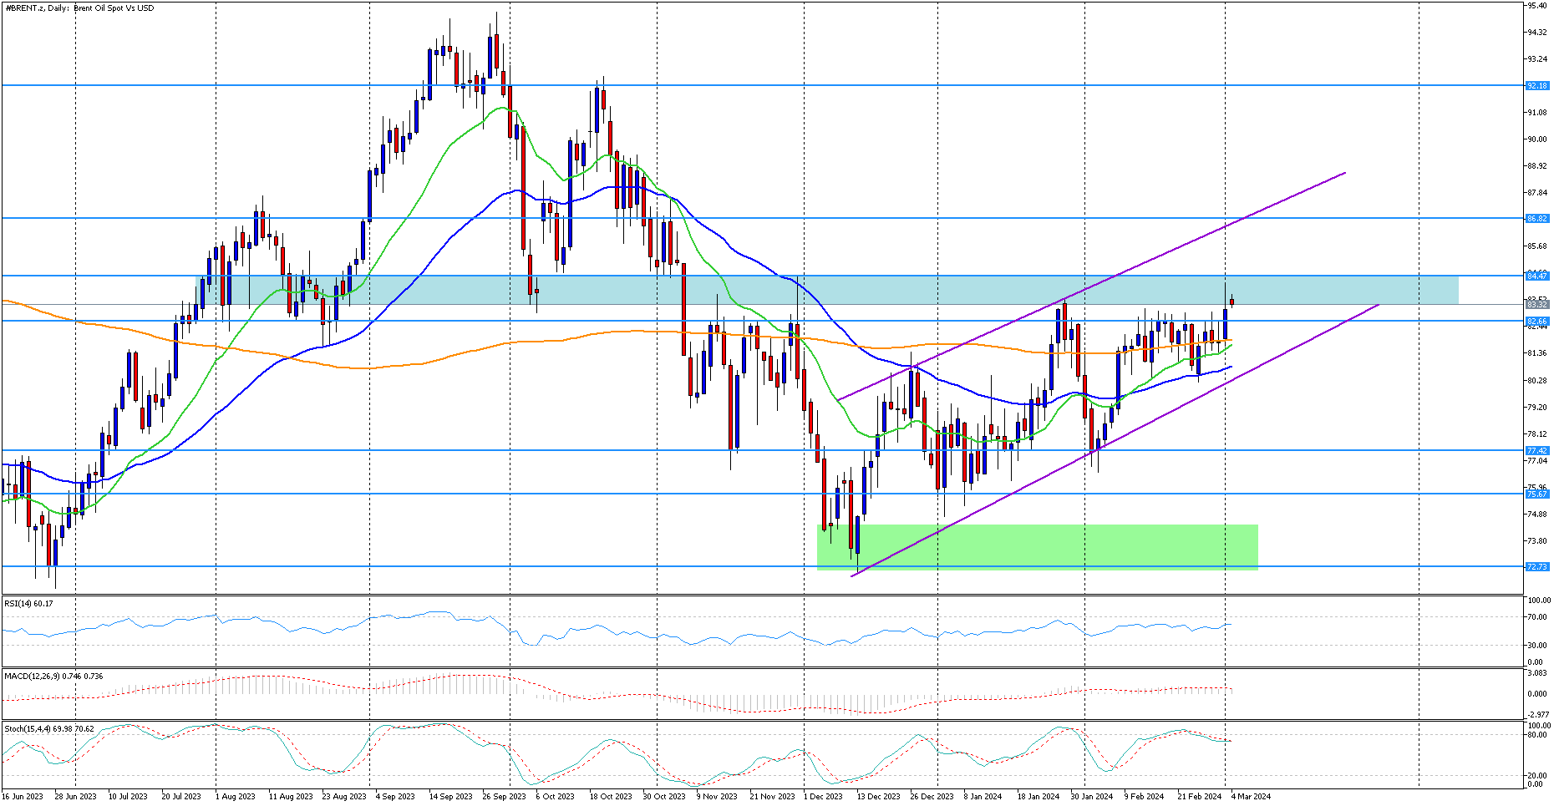Click the '18 Jan 2024' date label
This screenshot has height=806, width=1559.
pos(1038,797)
